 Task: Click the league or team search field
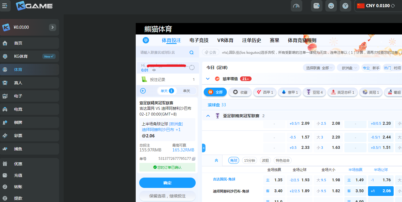[x=163, y=53]
